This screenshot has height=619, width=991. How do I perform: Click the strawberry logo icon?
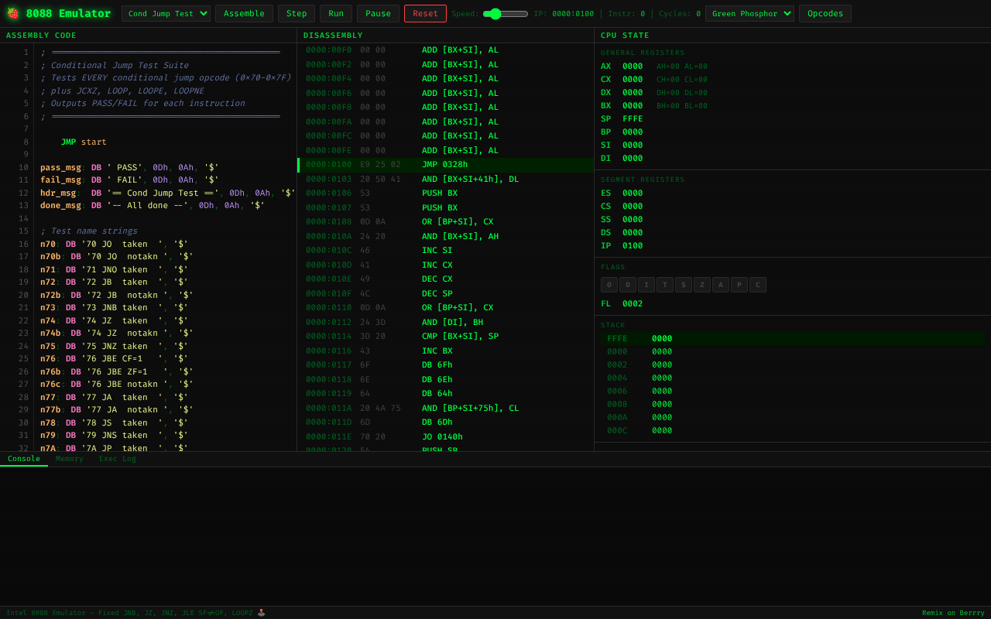12,13
